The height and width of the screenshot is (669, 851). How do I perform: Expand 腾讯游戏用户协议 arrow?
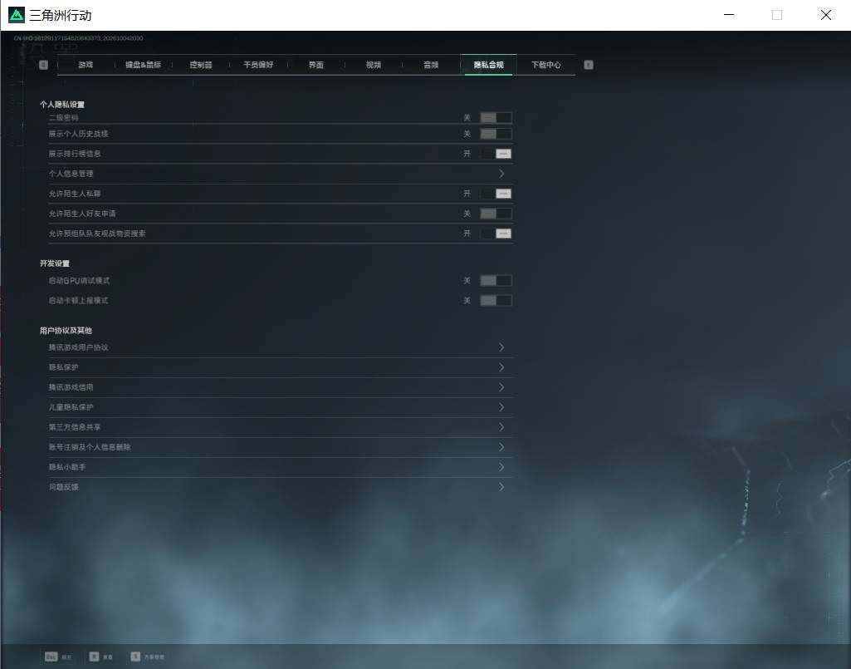coord(501,347)
